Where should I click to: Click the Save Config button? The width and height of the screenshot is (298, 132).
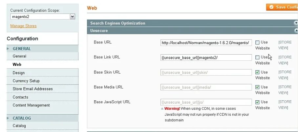coord(282,7)
